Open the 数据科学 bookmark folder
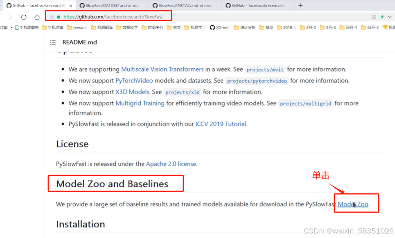 tap(127, 27)
